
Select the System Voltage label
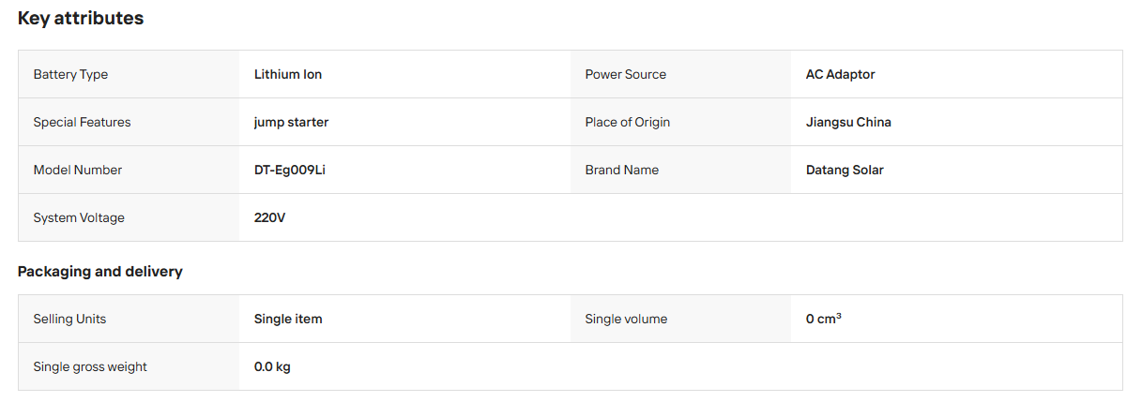pyautogui.click(x=79, y=217)
